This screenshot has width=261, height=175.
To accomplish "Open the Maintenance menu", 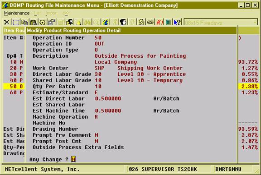I will click(17, 13).
